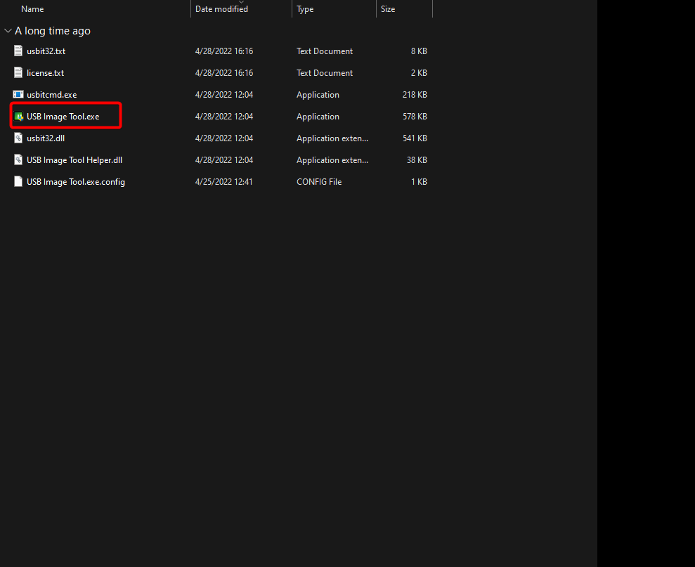Select the USB Image Tool Helper.dll name
Image resolution: width=695 pixels, height=567 pixels.
click(74, 160)
